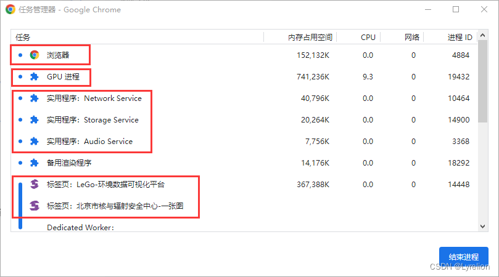Click the 结束进程 button

464,257
